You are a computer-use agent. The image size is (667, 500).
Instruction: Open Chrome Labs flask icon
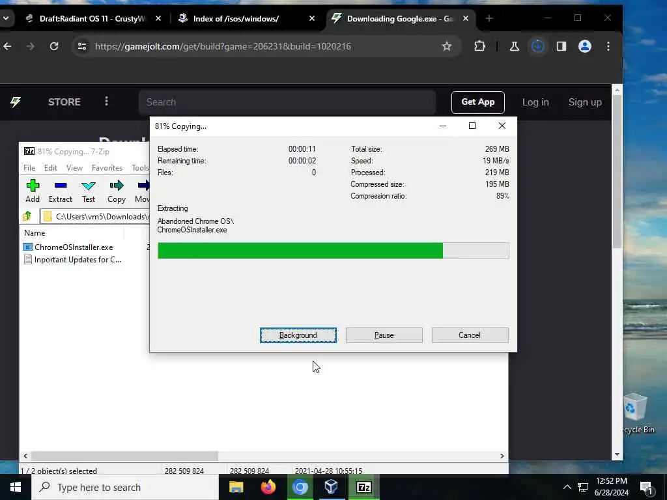[x=515, y=46]
